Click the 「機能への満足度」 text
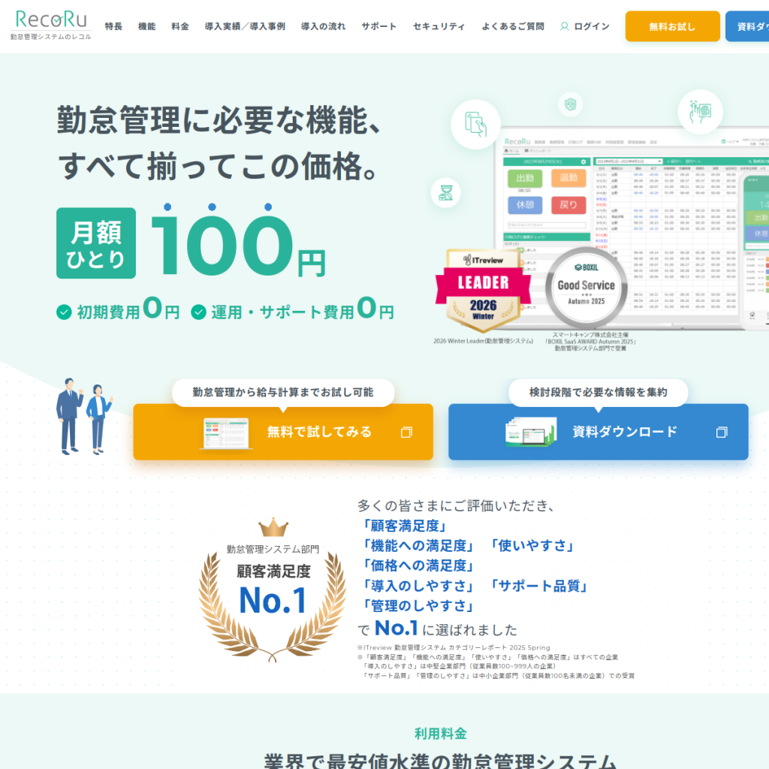Image resolution: width=769 pixels, height=769 pixels. pyautogui.click(x=418, y=546)
